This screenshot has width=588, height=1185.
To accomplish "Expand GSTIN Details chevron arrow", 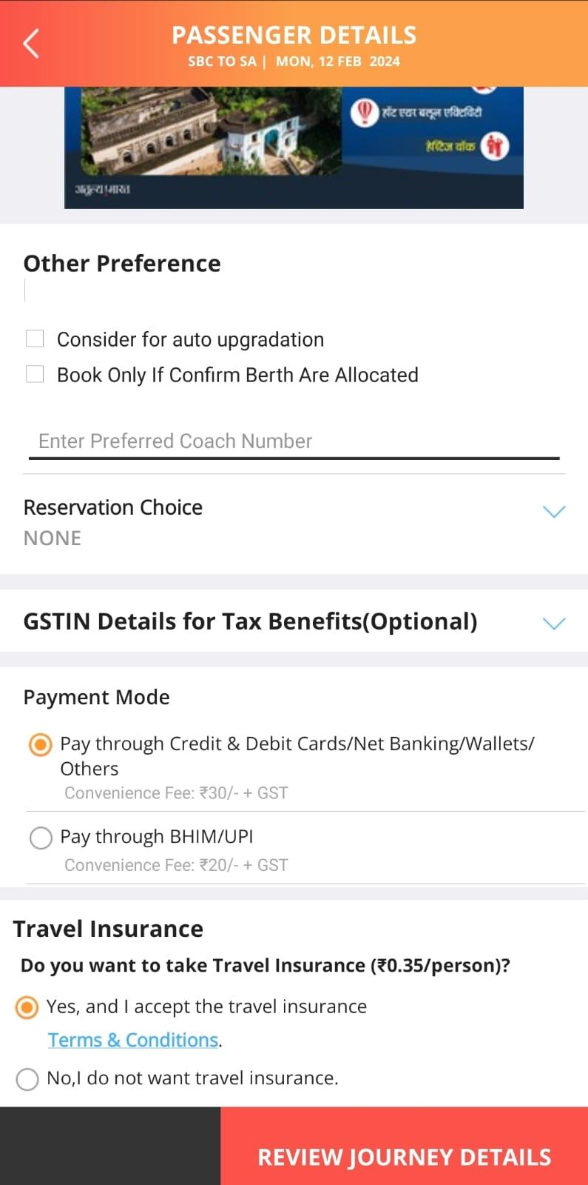I will 554,623.
